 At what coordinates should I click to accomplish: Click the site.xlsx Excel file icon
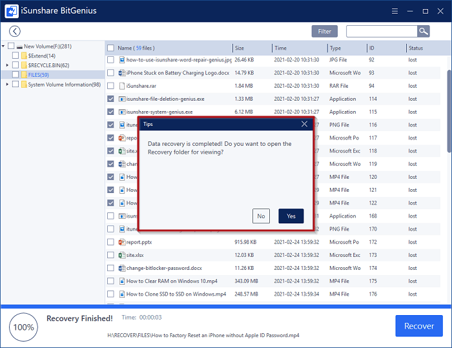(x=121, y=255)
